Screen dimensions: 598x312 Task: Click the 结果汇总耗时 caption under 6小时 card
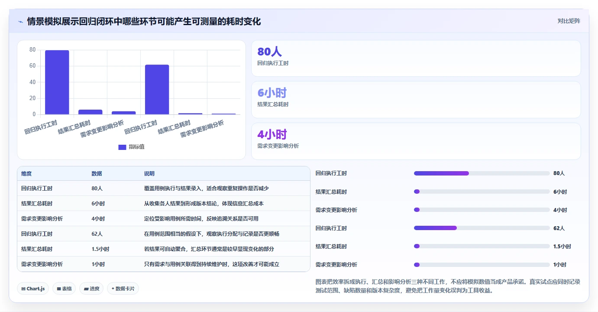pos(273,104)
